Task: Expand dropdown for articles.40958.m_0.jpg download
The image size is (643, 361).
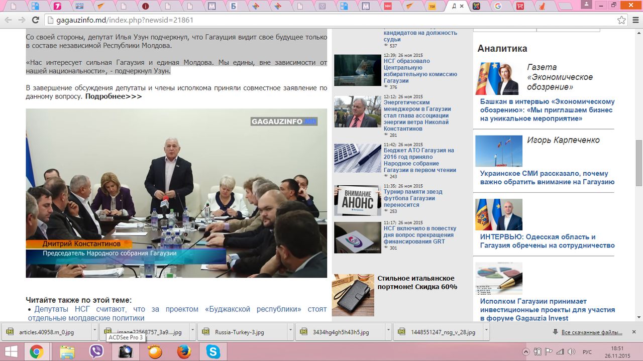Action: [94, 332]
